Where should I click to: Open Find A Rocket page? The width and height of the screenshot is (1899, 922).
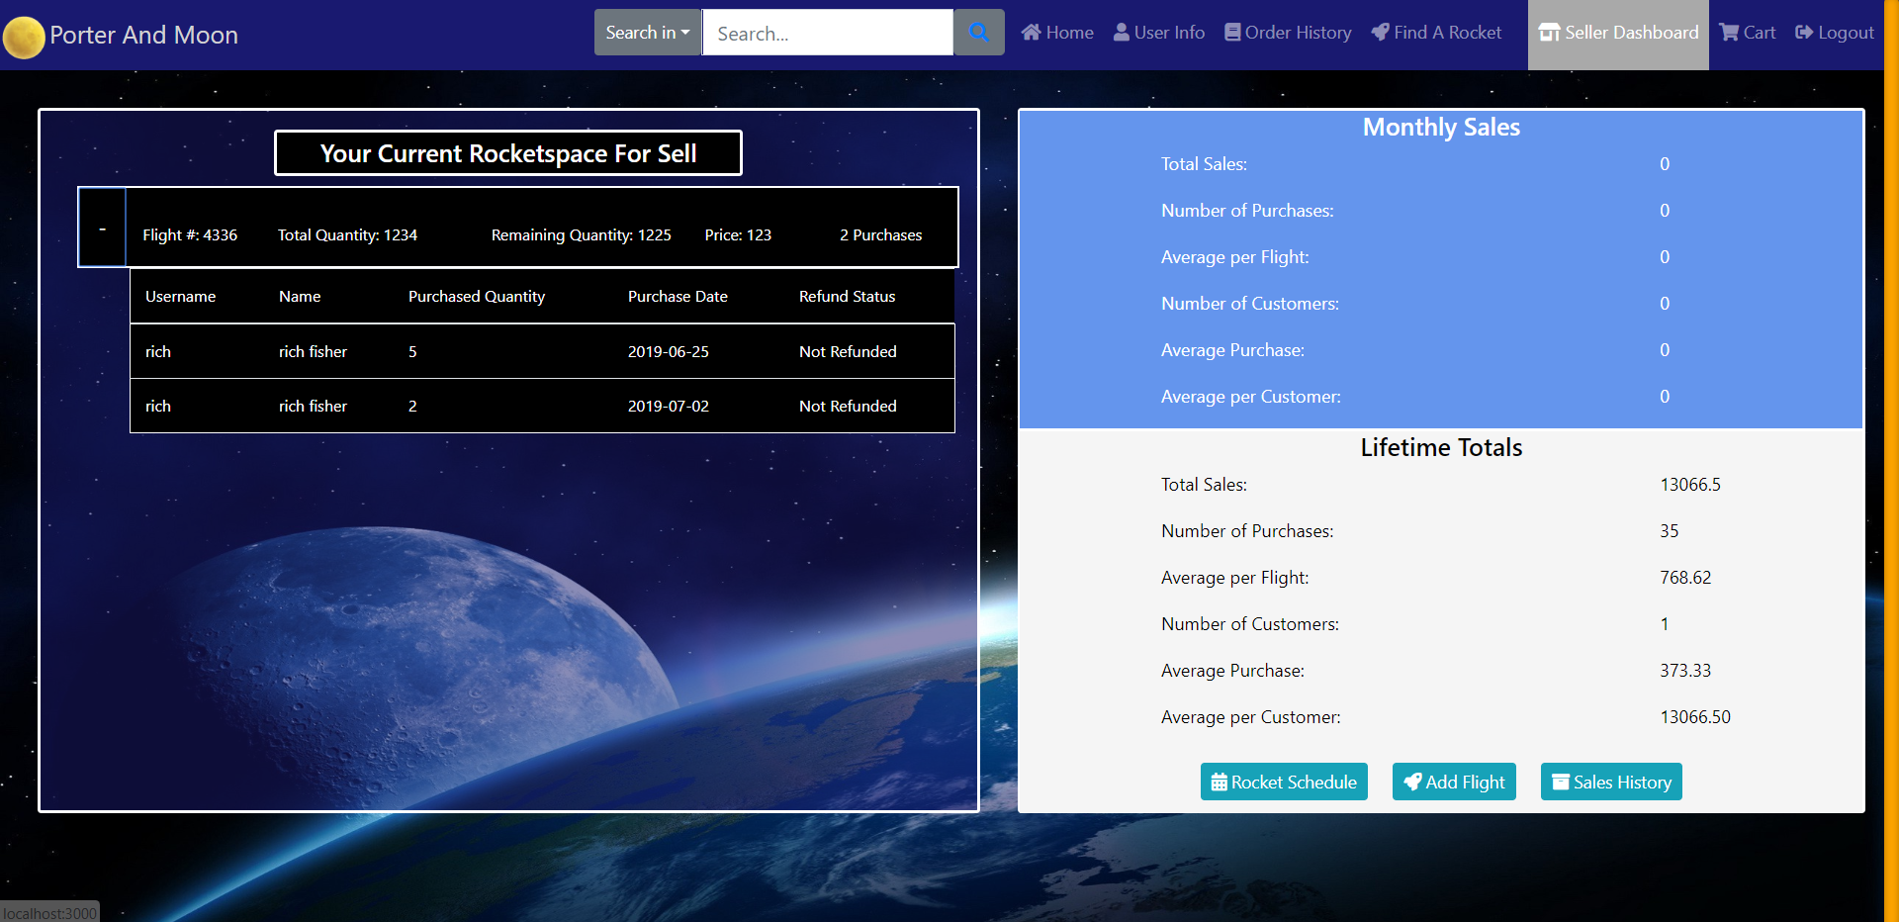click(x=1436, y=33)
